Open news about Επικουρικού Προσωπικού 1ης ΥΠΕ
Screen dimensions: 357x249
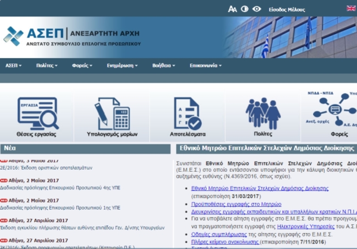click(60, 208)
